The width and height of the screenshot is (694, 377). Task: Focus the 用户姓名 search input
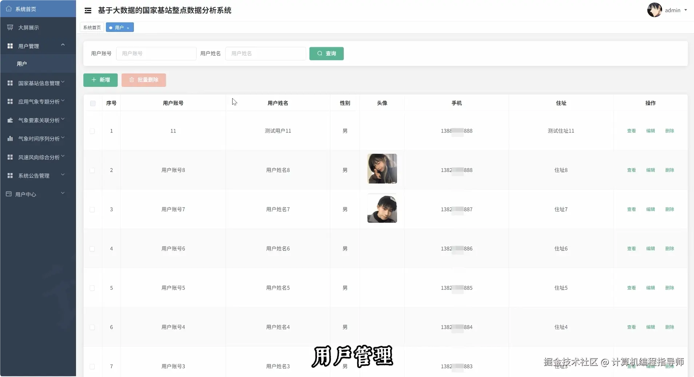[266, 53]
